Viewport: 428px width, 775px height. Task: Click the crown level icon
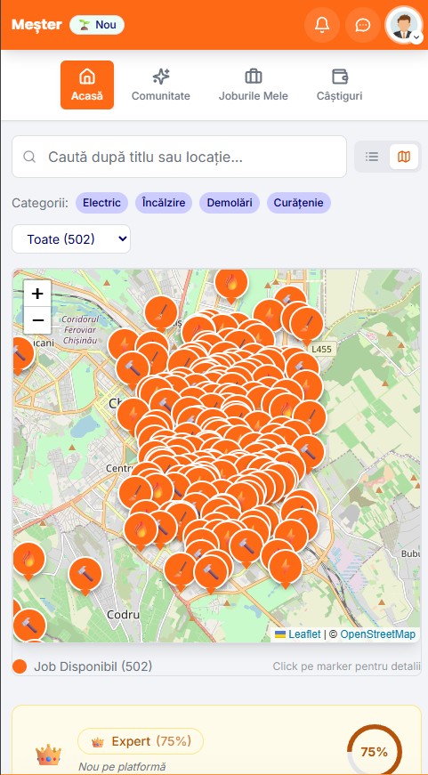[x=48, y=755]
